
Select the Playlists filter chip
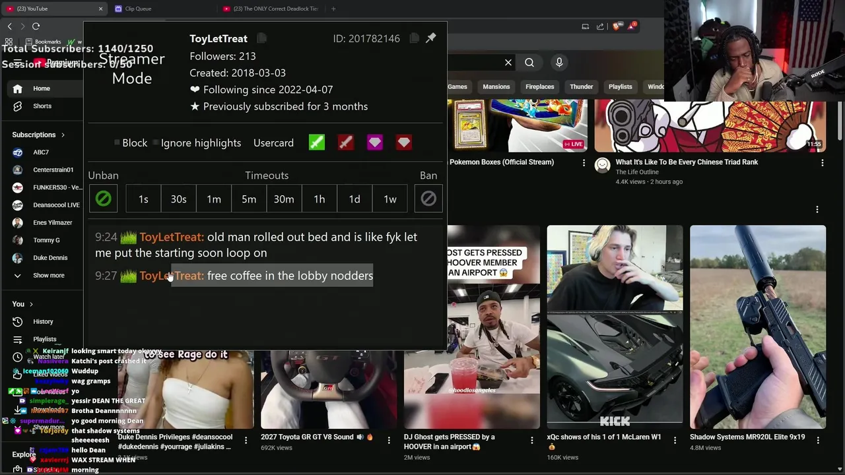(x=621, y=86)
